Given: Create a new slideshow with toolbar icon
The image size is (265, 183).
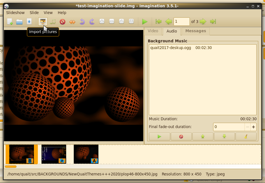Looking at the screenshot, I should (x=10, y=22).
